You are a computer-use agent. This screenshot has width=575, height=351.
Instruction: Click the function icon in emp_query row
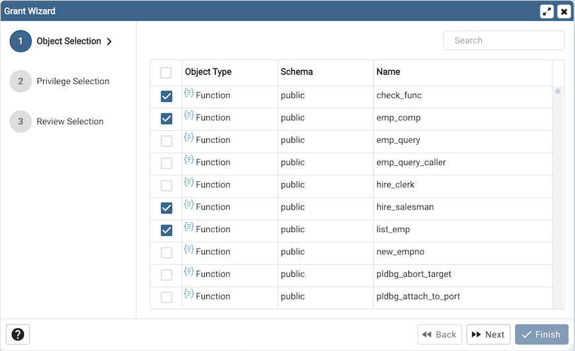click(189, 139)
